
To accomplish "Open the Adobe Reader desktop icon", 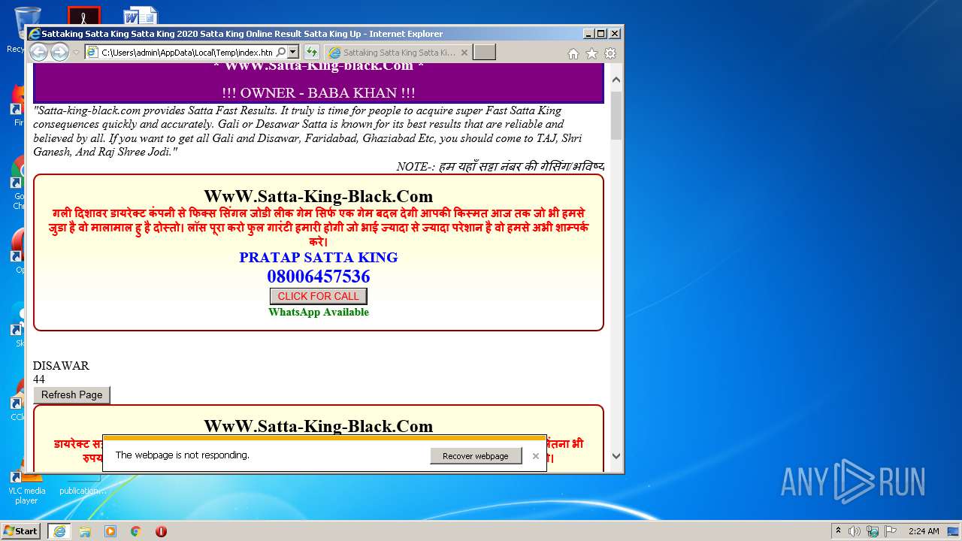I will [x=83, y=16].
